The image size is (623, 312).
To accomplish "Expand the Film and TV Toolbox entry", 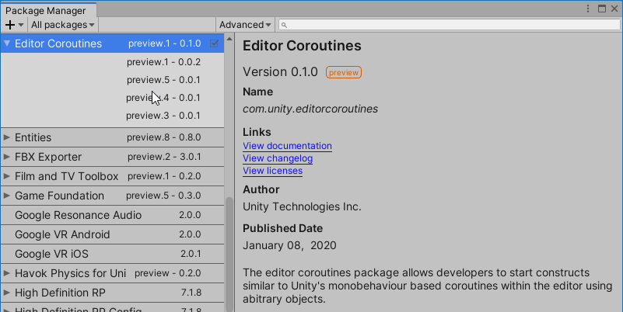I will pyautogui.click(x=7, y=176).
